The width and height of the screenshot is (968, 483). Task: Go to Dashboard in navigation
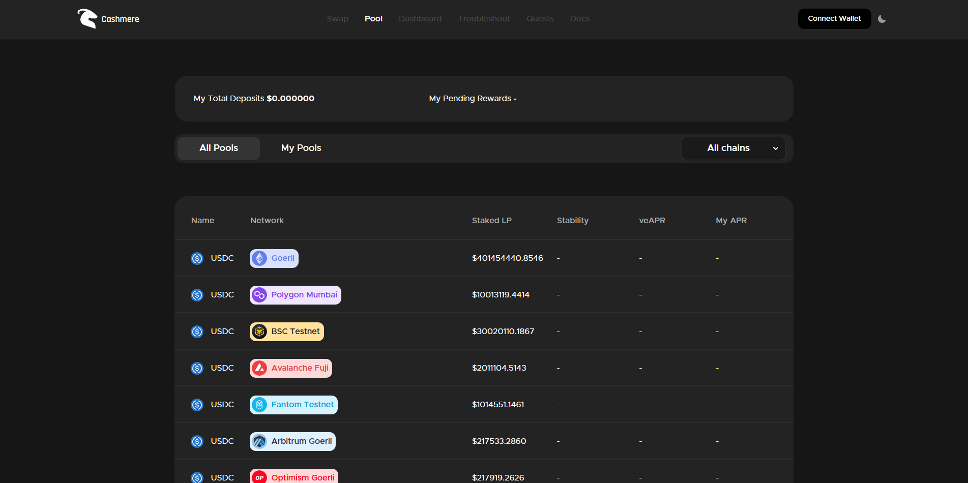coord(420,19)
